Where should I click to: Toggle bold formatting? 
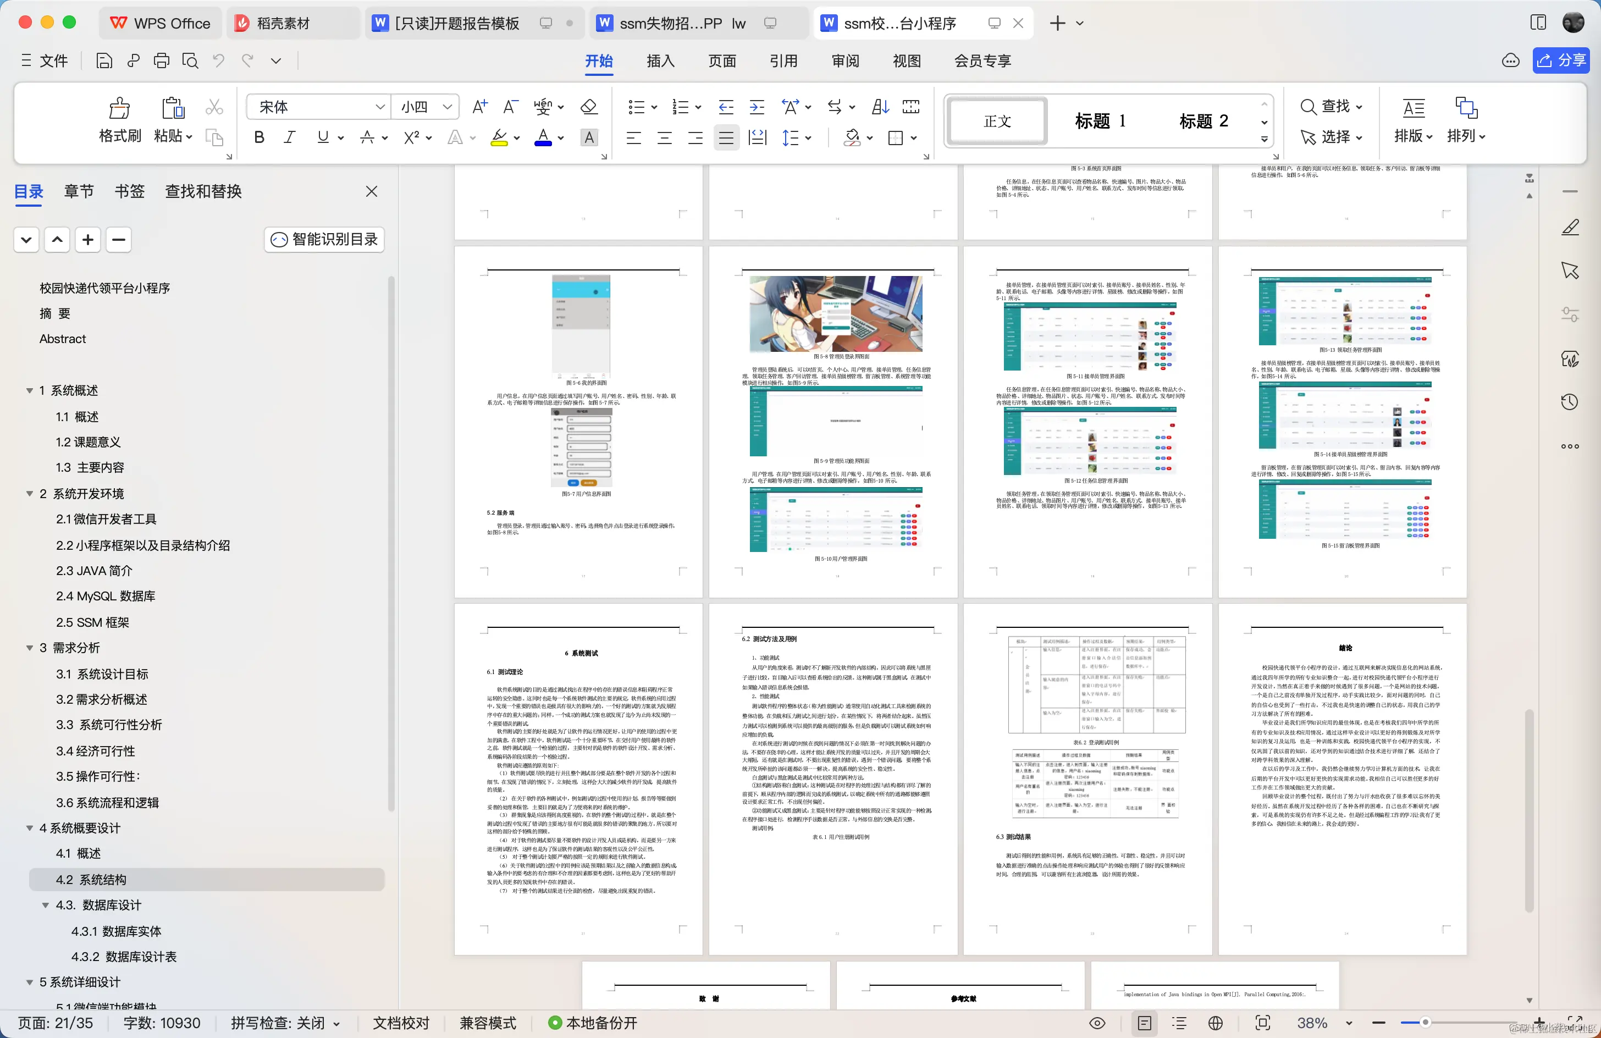pos(258,137)
